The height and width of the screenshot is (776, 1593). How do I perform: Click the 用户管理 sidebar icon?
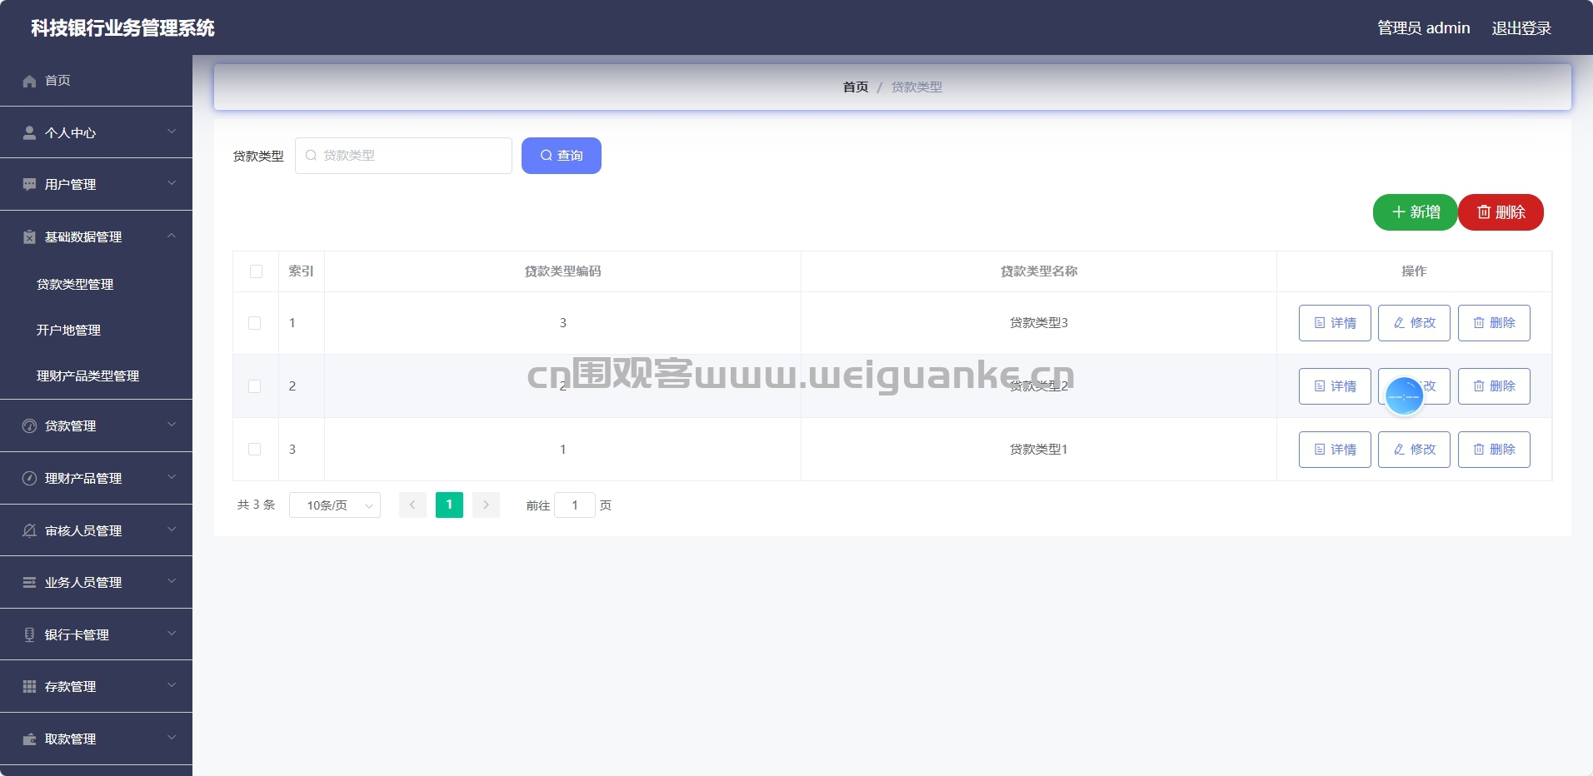(29, 184)
